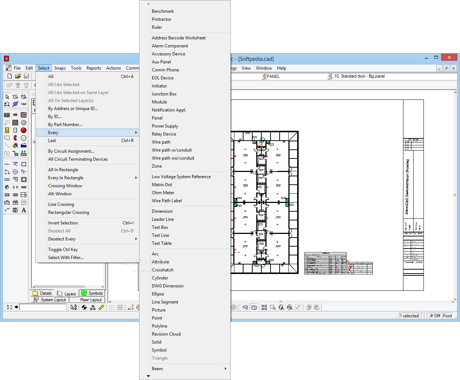Screen dimensions: 460x380
Task: Select the line drawing tool
Action: coord(7,164)
